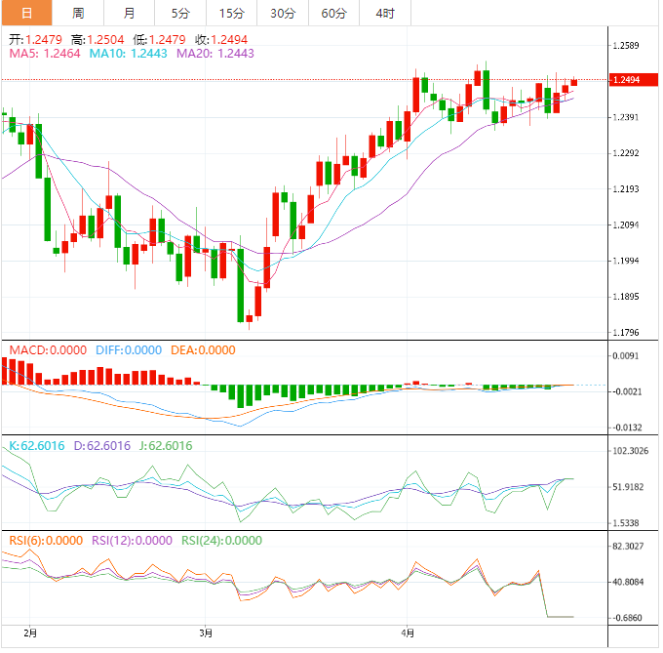Screen dimensions: 663x653
Task: Open the 月 monthly chart tab
Action: pyautogui.click(x=130, y=13)
